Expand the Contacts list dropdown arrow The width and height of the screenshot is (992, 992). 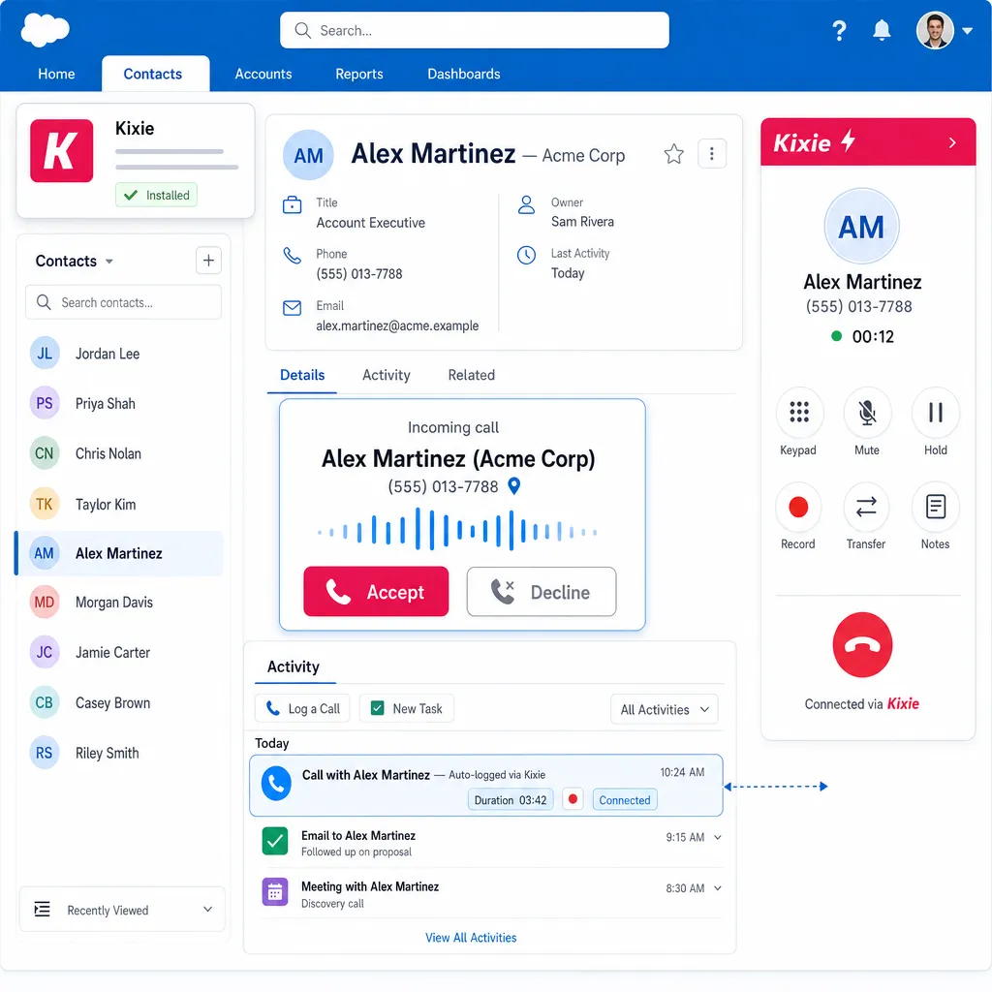pyautogui.click(x=108, y=262)
